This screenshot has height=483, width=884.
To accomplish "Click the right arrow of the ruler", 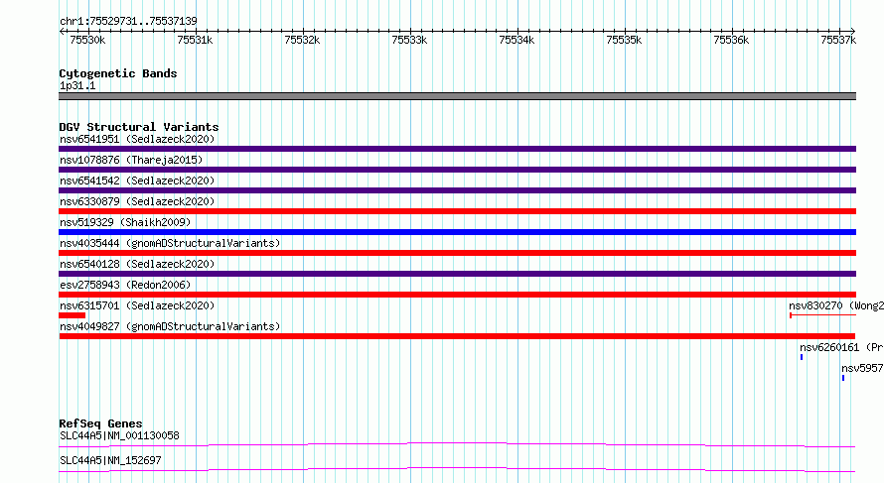I will click(x=853, y=32).
